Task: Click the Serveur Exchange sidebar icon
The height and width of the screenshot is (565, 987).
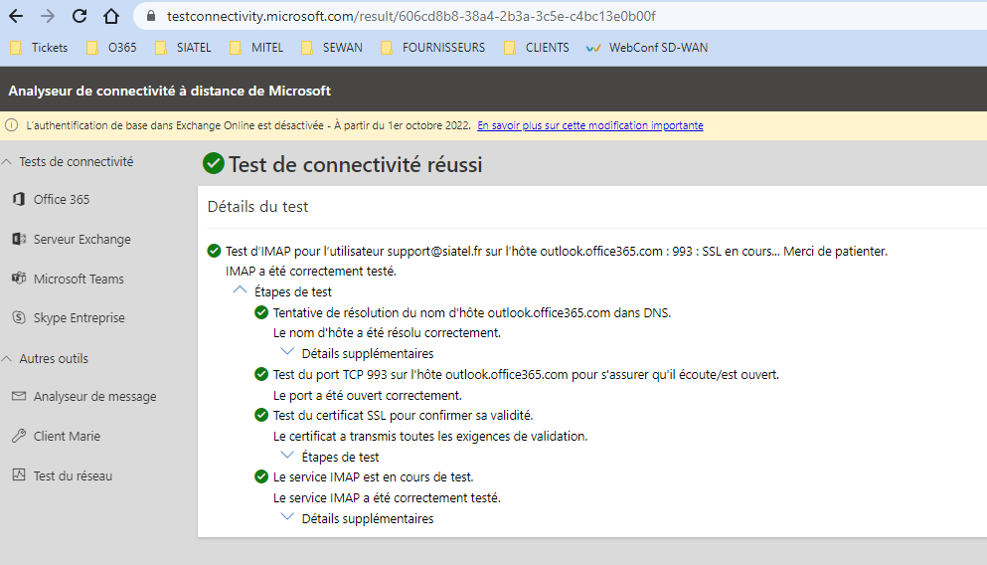Action: point(19,239)
